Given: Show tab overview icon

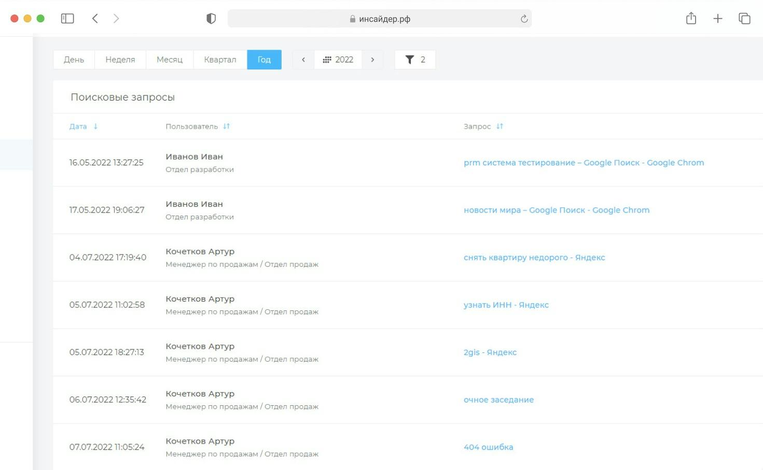Looking at the screenshot, I should [744, 19].
